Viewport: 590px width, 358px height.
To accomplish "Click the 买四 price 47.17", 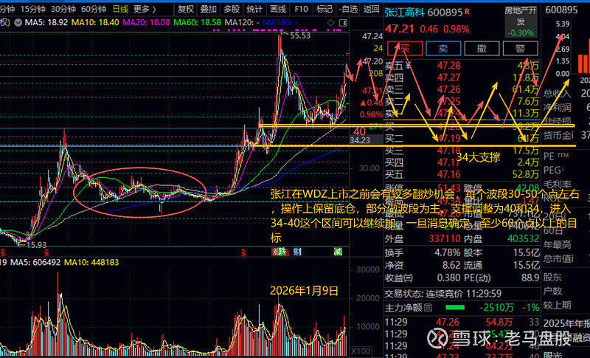I will pyautogui.click(x=449, y=162).
